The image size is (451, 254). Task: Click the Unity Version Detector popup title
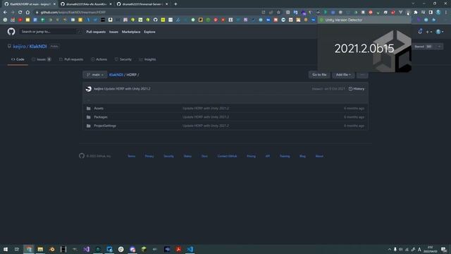pos(343,20)
